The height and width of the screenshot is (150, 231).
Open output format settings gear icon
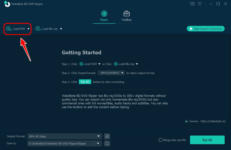pyautogui.click(x=107, y=136)
